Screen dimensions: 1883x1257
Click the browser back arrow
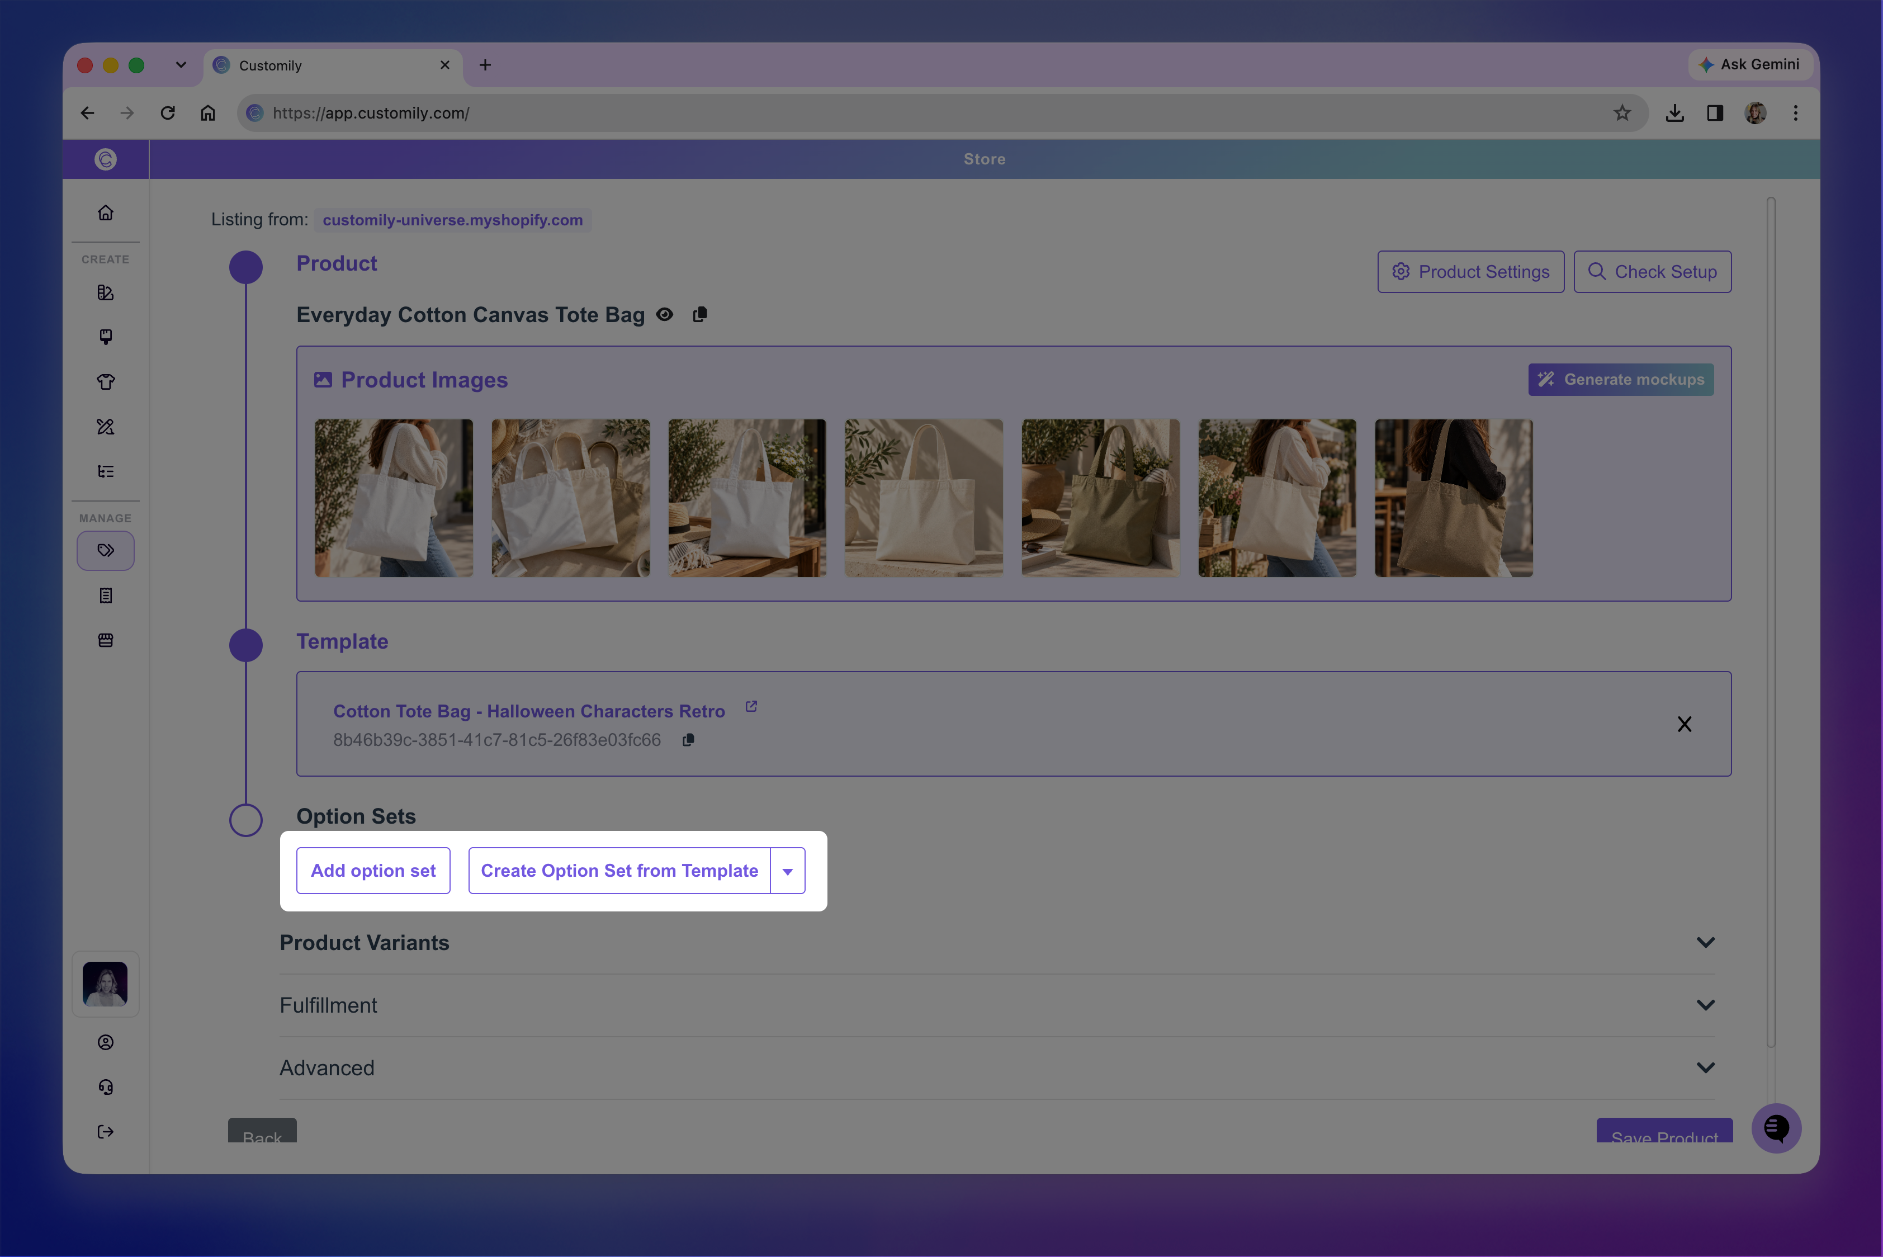coord(87,113)
